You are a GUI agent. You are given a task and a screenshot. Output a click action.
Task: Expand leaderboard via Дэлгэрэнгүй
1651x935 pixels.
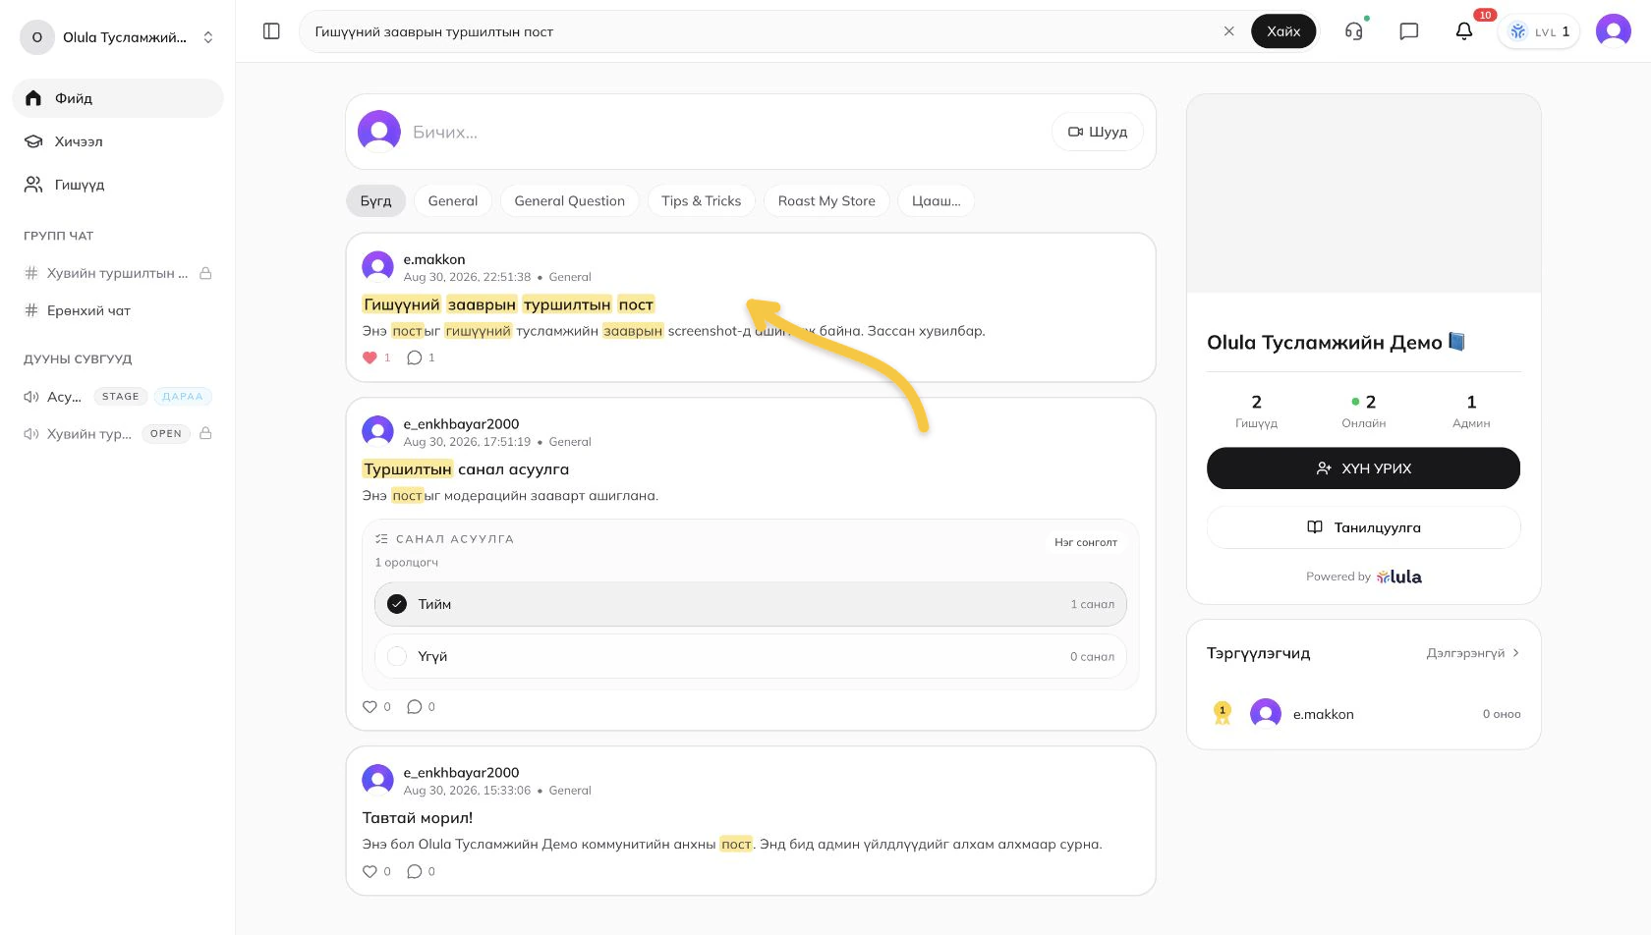[x=1473, y=653]
